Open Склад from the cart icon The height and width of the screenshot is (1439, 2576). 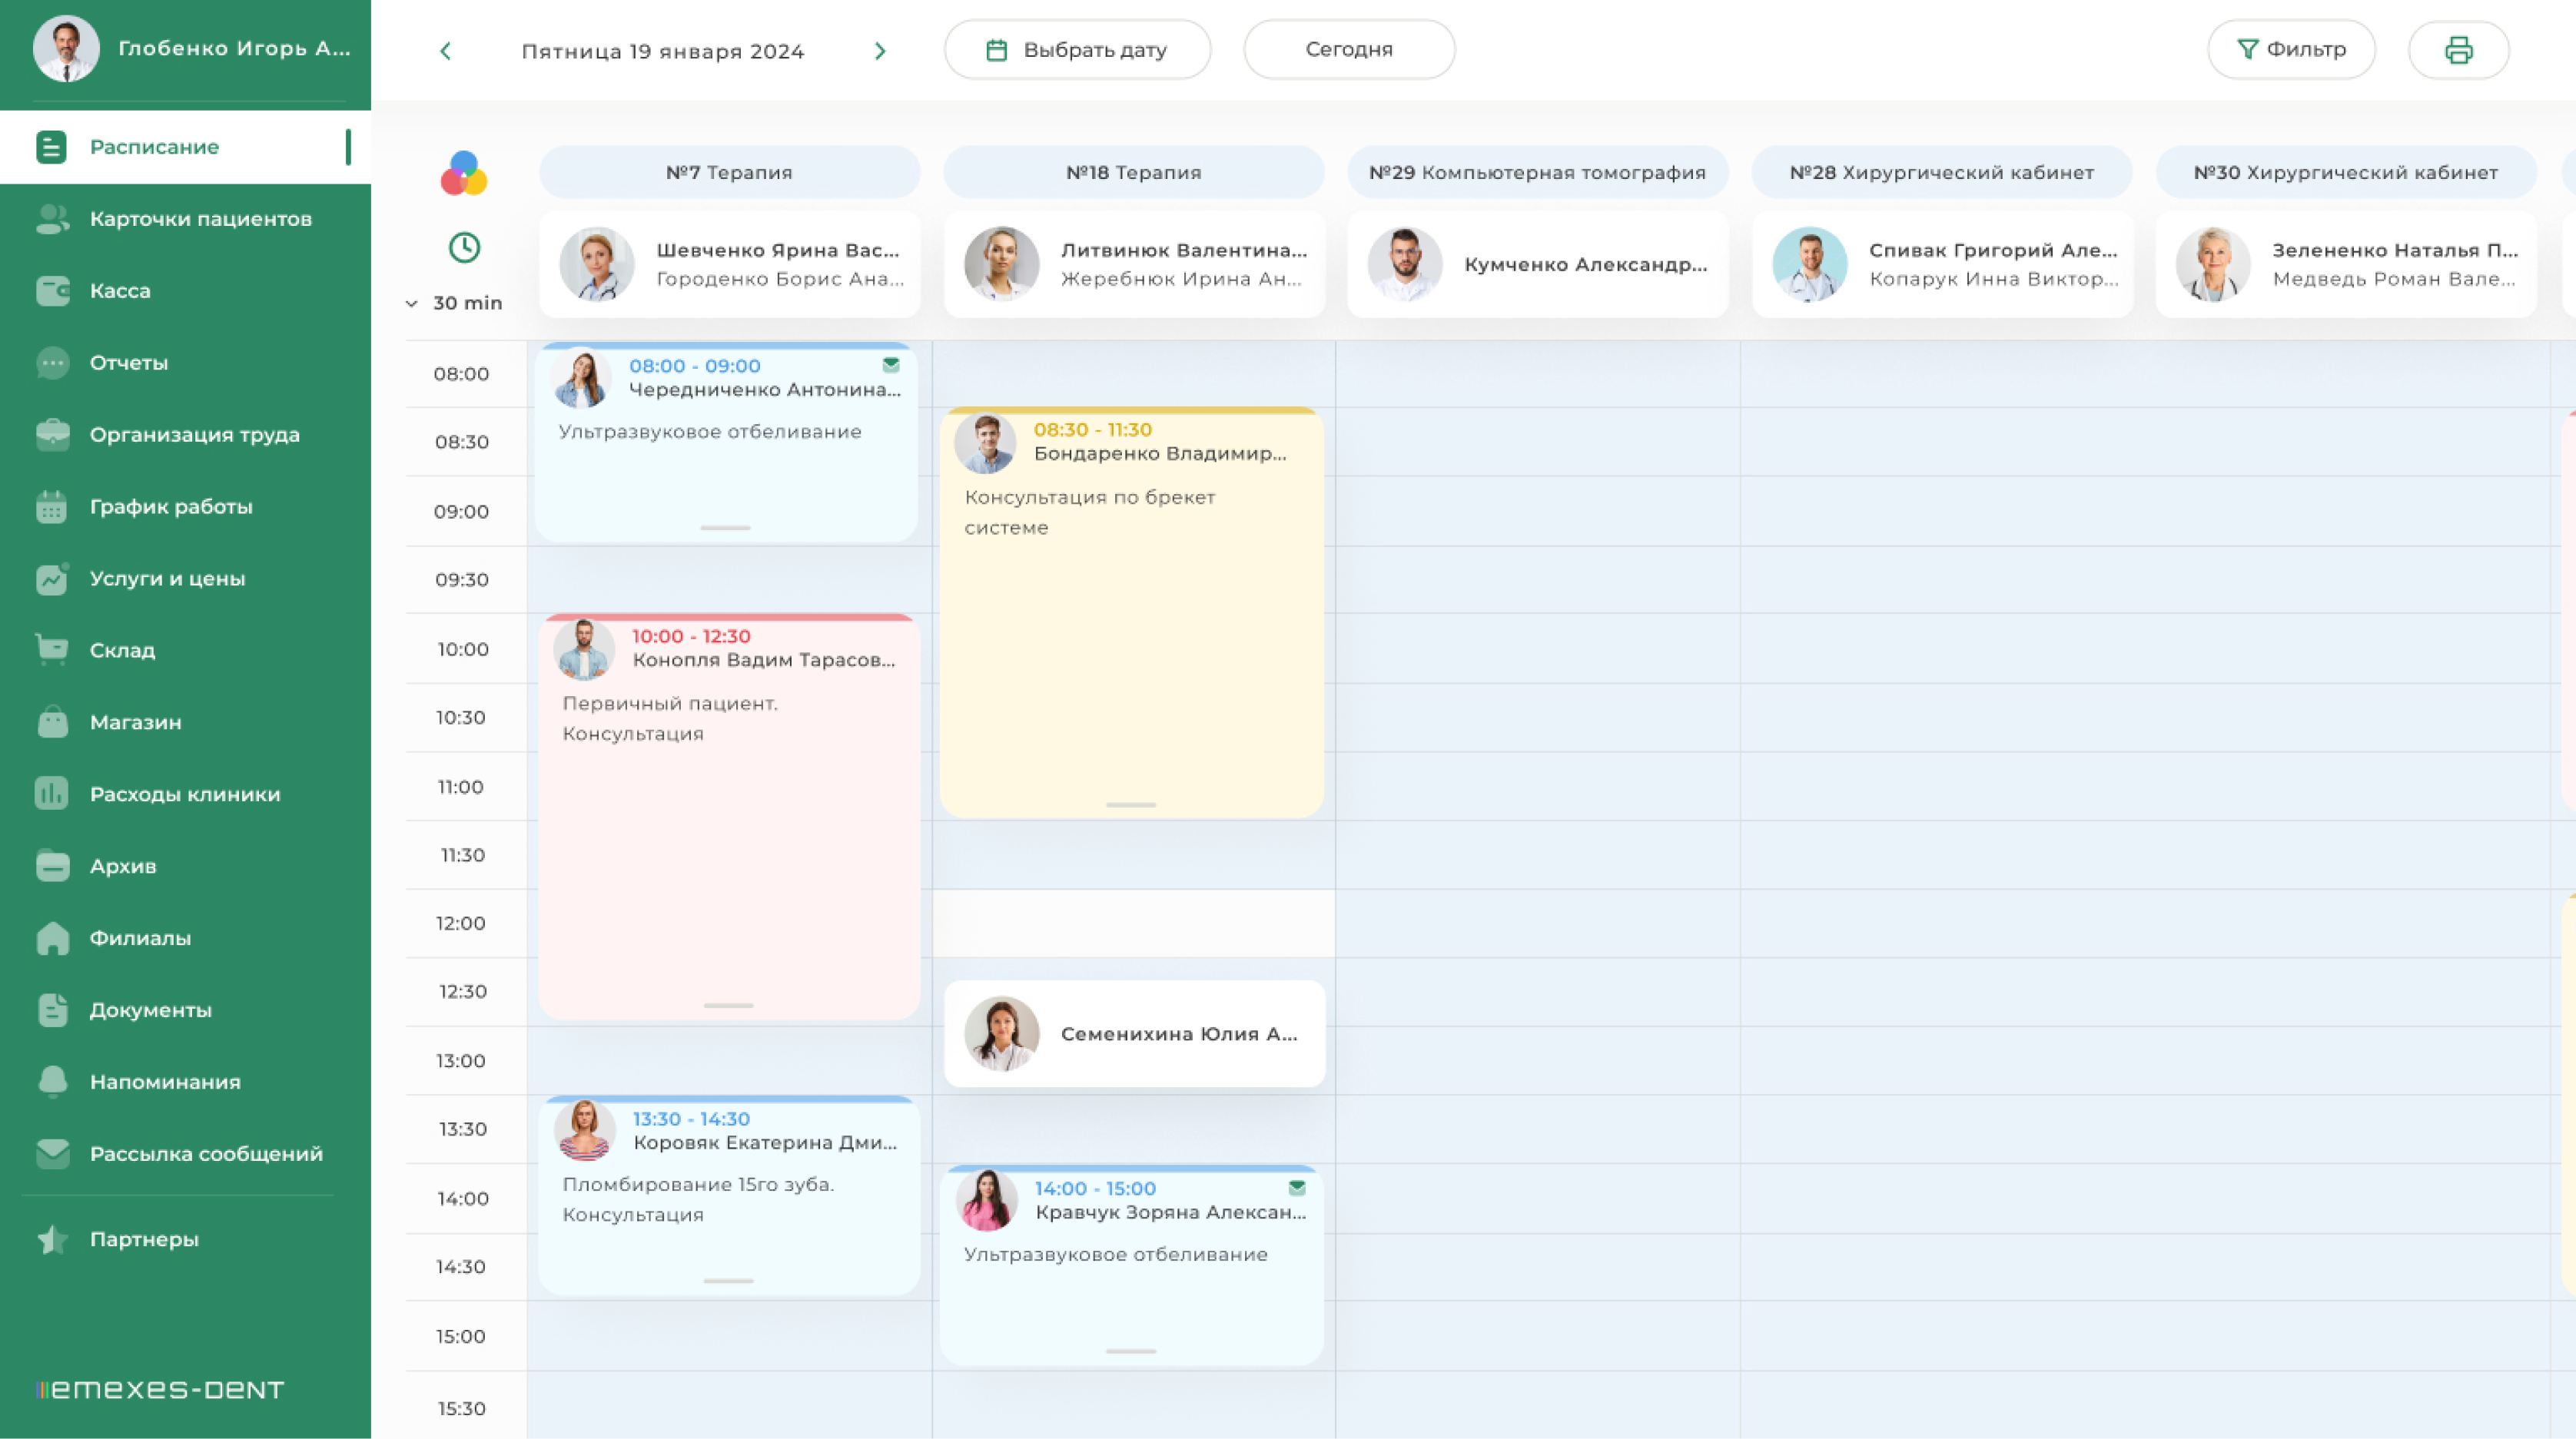(52, 650)
